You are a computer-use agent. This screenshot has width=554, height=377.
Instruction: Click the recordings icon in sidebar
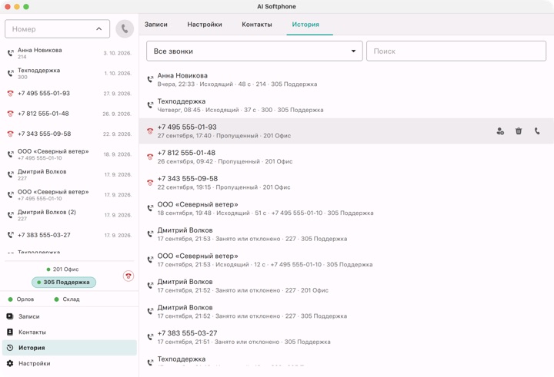tap(10, 316)
